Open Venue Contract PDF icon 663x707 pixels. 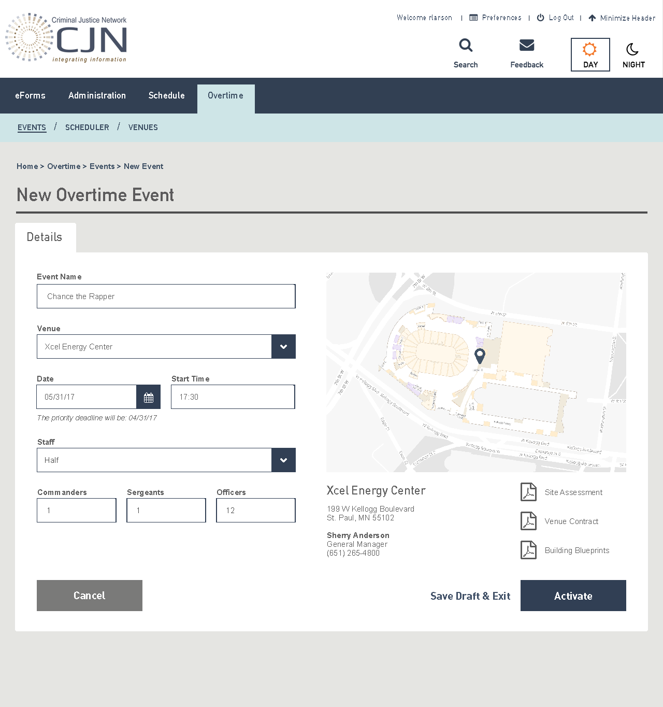[528, 521]
